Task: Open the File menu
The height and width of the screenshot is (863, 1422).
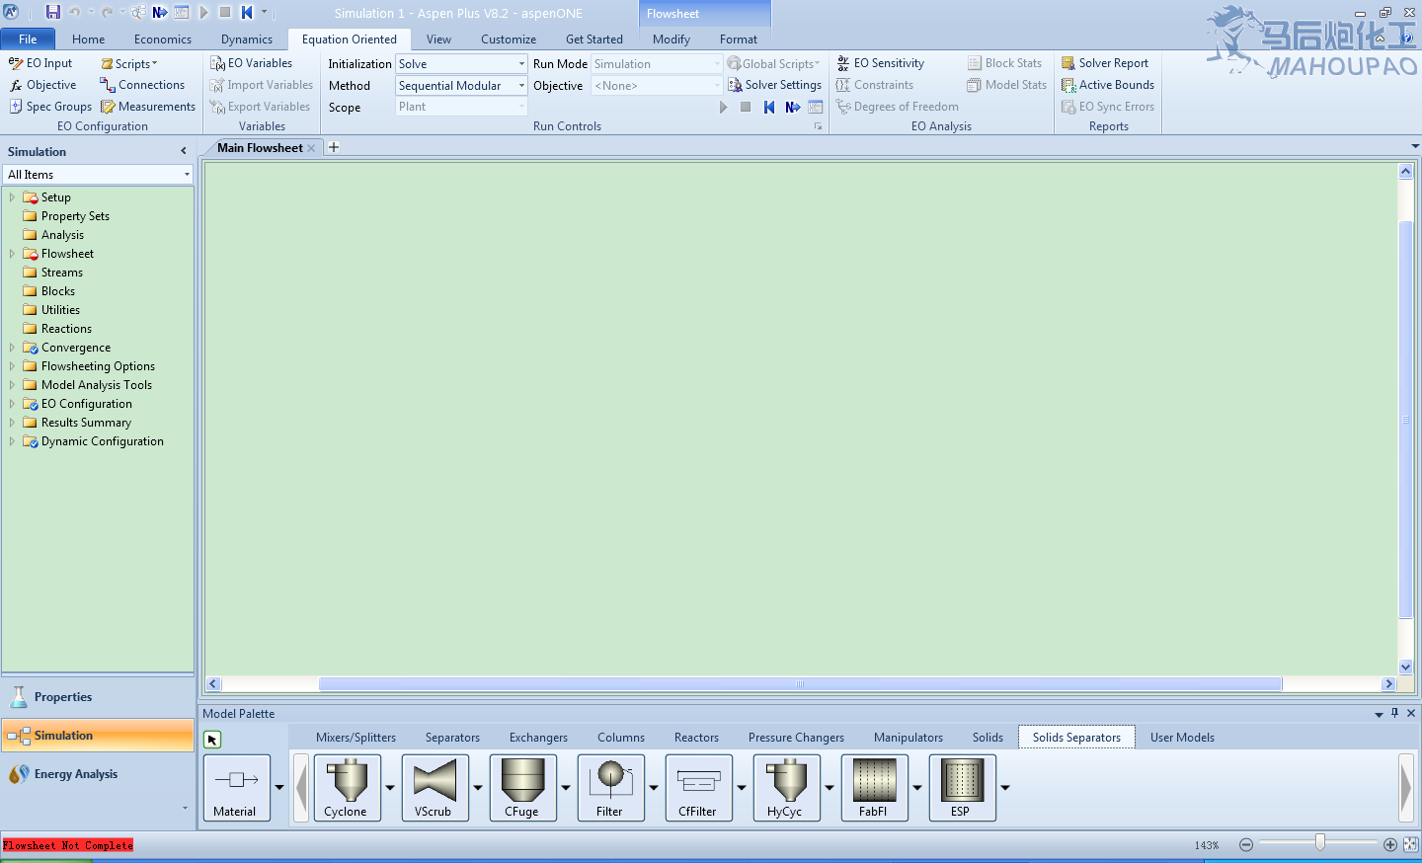Action: 28,39
